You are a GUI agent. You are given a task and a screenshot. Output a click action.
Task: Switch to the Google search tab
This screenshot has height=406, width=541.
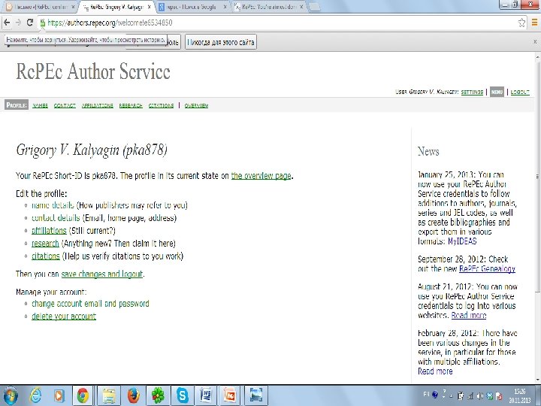click(x=192, y=7)
